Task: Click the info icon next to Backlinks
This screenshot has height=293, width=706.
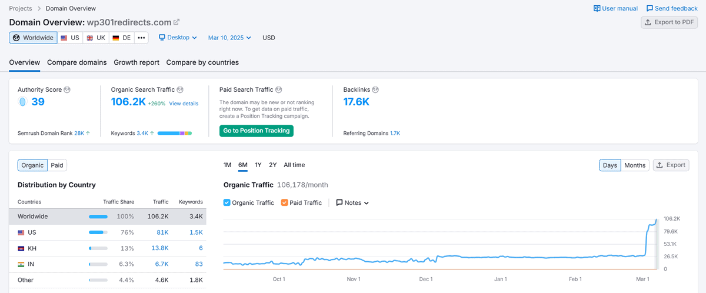Action: [375, 89]
